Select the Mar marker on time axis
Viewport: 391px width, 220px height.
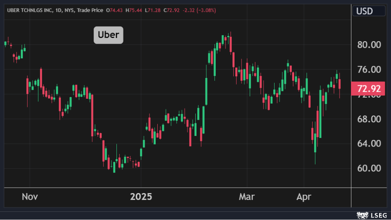(x=246, y=197)
